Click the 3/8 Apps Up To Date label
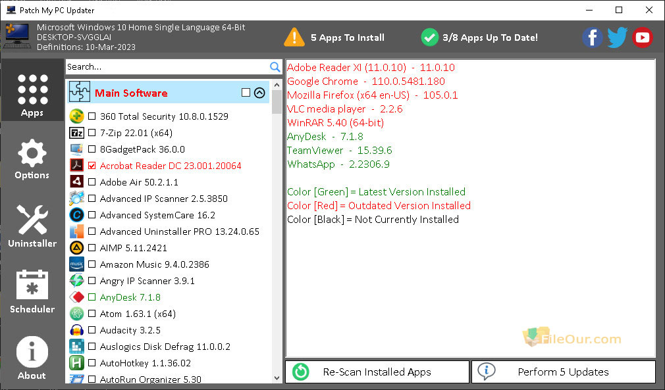This screenshot has width=665, height=390. click(490, 37)
